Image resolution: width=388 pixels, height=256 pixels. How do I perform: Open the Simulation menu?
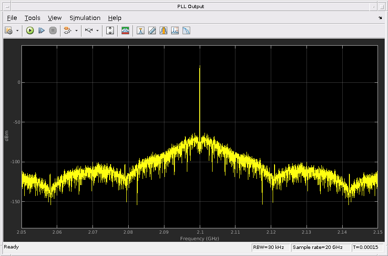[85, 18]
